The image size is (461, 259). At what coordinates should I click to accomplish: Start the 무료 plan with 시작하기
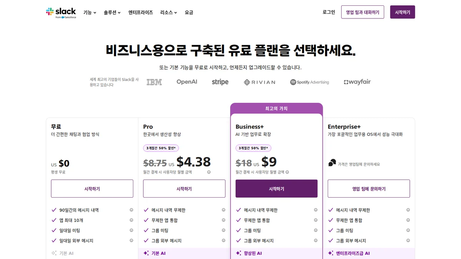(92, 189)
